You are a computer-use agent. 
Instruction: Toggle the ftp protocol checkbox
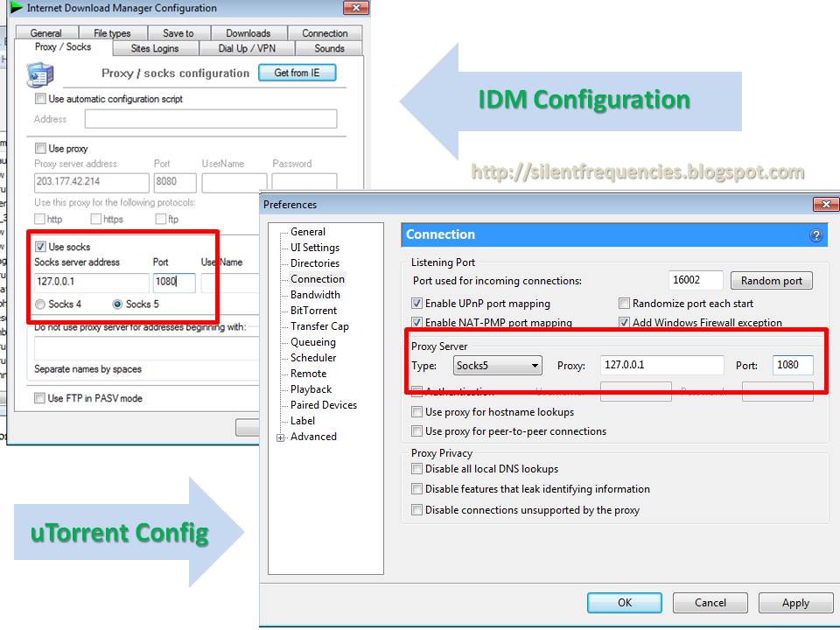[x=160, y=219]
